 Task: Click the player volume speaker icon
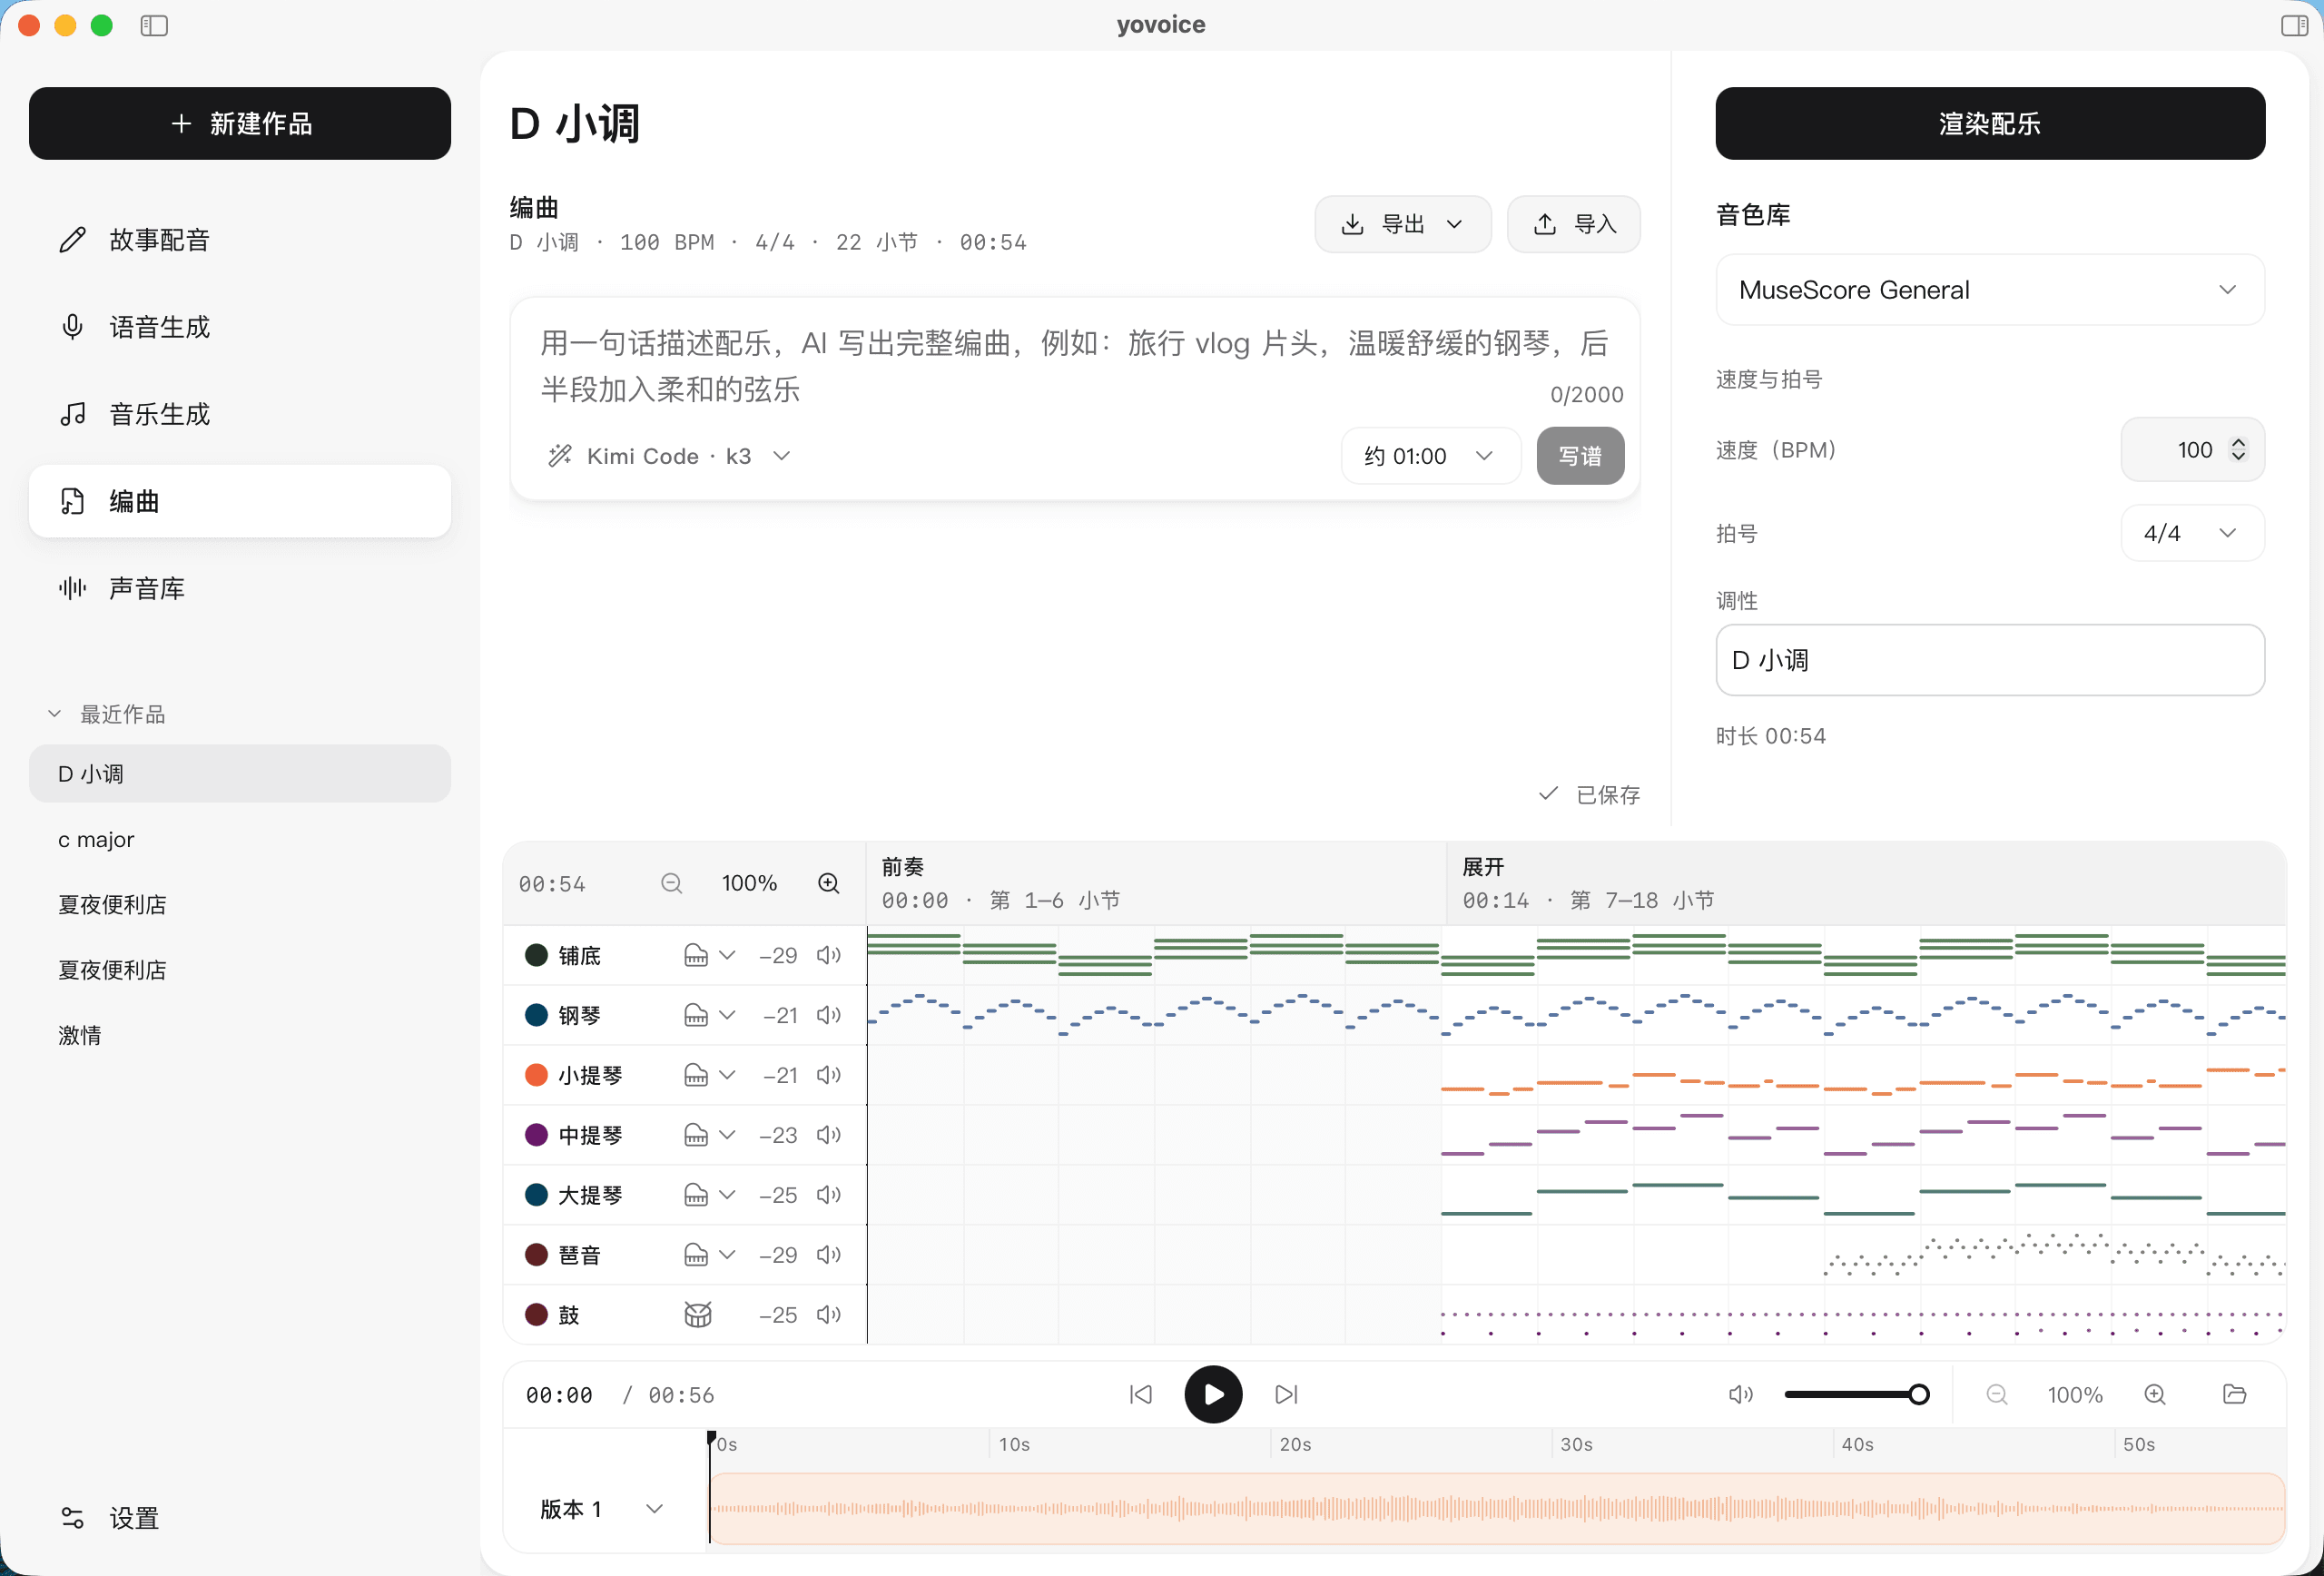click(1741, 1394)
